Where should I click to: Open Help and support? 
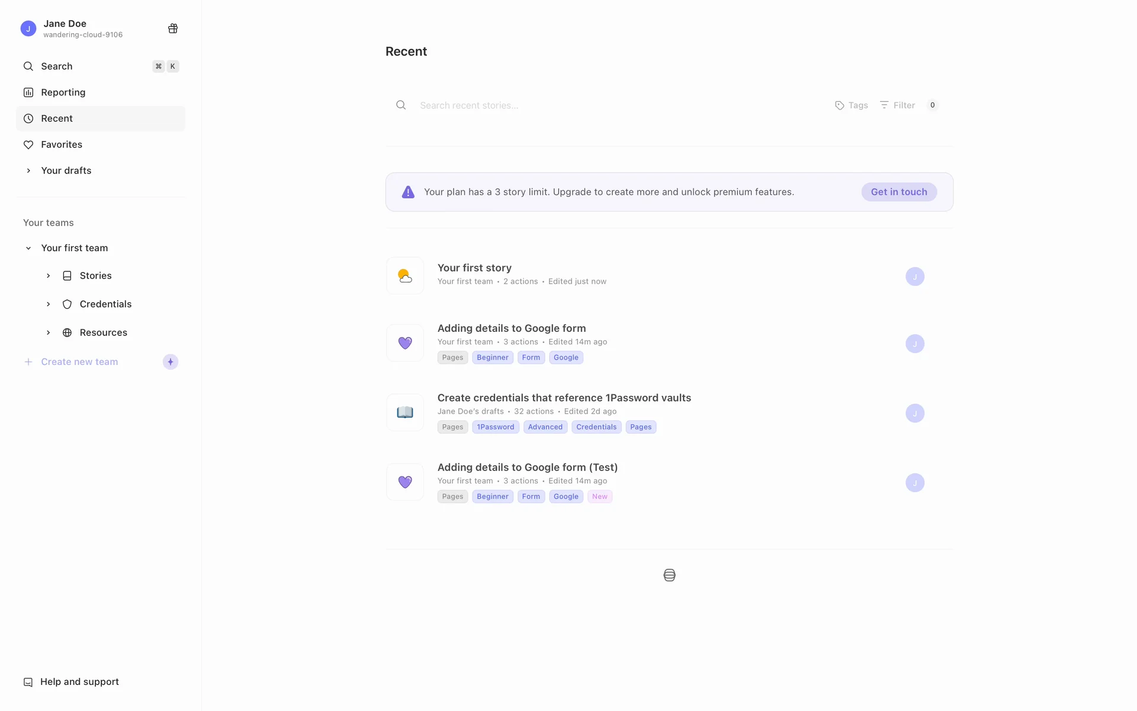[x=79, y=682]
